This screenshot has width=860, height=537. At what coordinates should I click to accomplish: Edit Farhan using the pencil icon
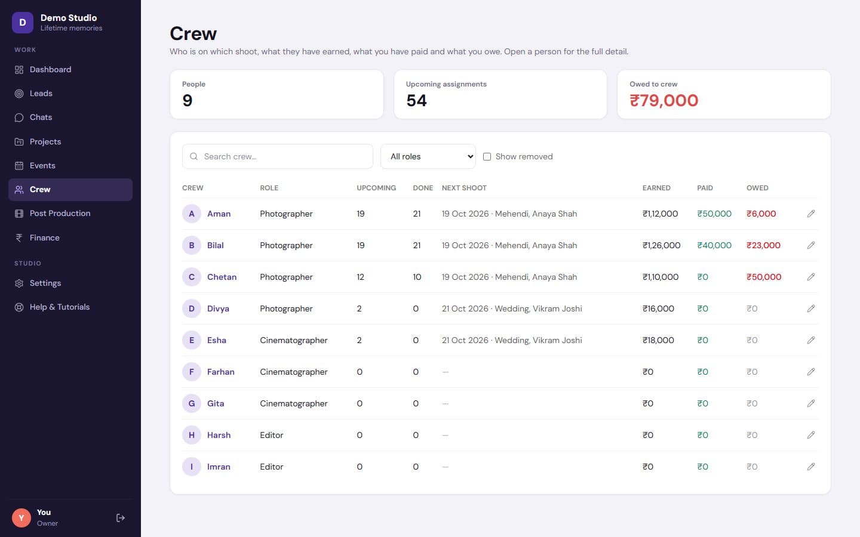tap(810, 372)
